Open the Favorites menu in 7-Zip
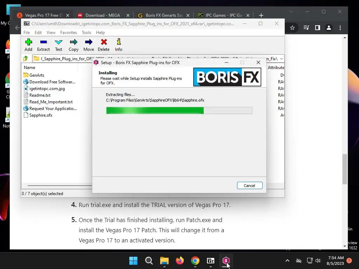The height and width of the screenshot is (269, 359). tap(68, 33)
